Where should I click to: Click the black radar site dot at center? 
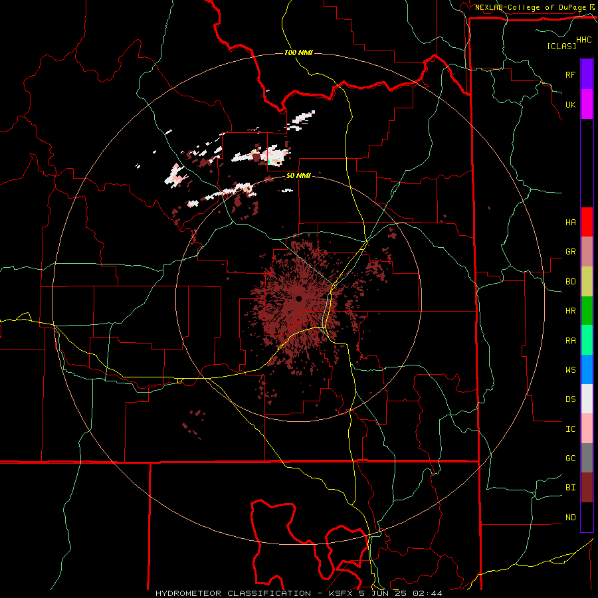[298, 298]
